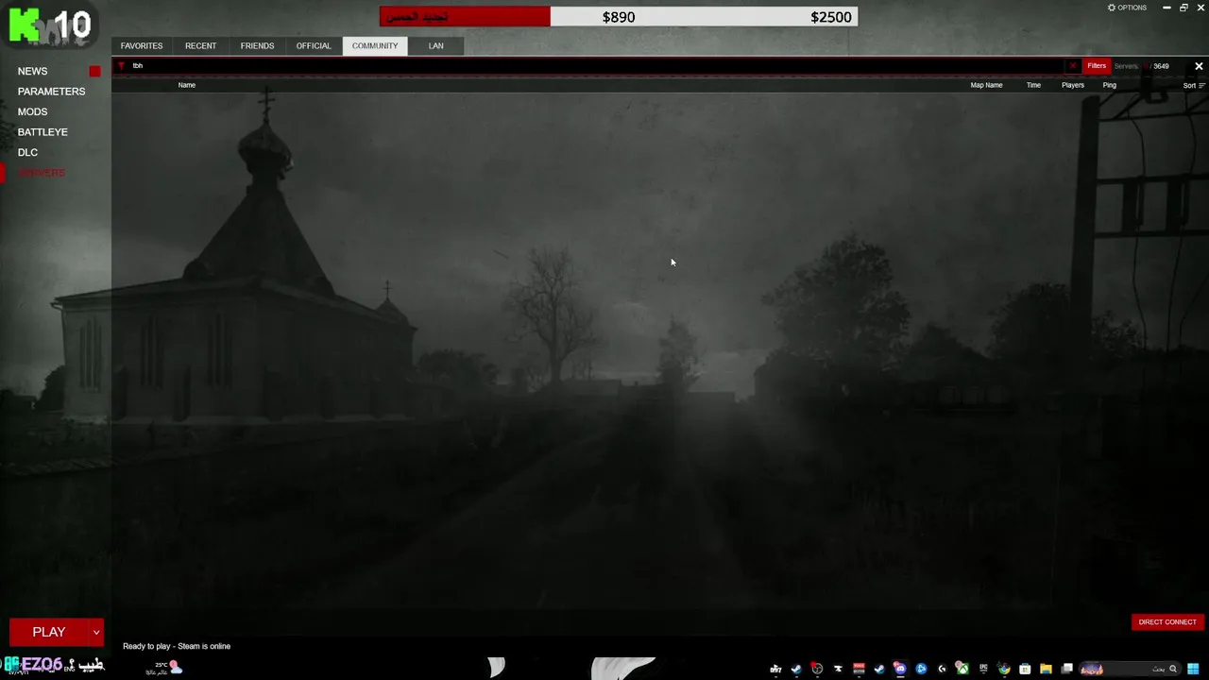Open Microsoft Store from the taskbar
This screenshot has width=1209, height=680.
click(1025, 669)
